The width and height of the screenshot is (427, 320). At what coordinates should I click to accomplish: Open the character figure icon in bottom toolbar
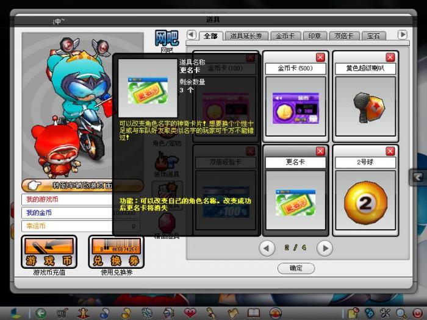(x=84, y=313)
